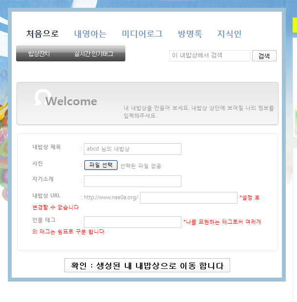Click the red 변경할 수 없습니다 warning
This screenshot has width=297, height=302.
tap(56, 208)
